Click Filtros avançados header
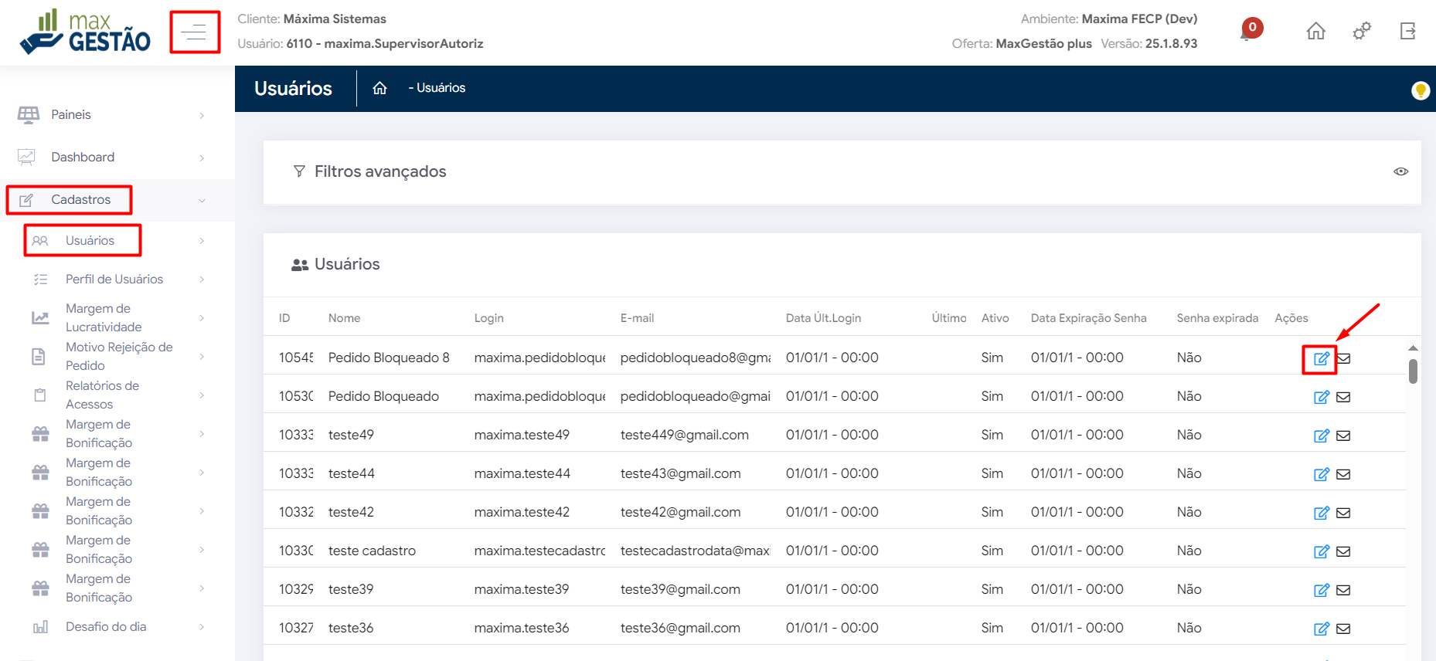 (379, 171)
